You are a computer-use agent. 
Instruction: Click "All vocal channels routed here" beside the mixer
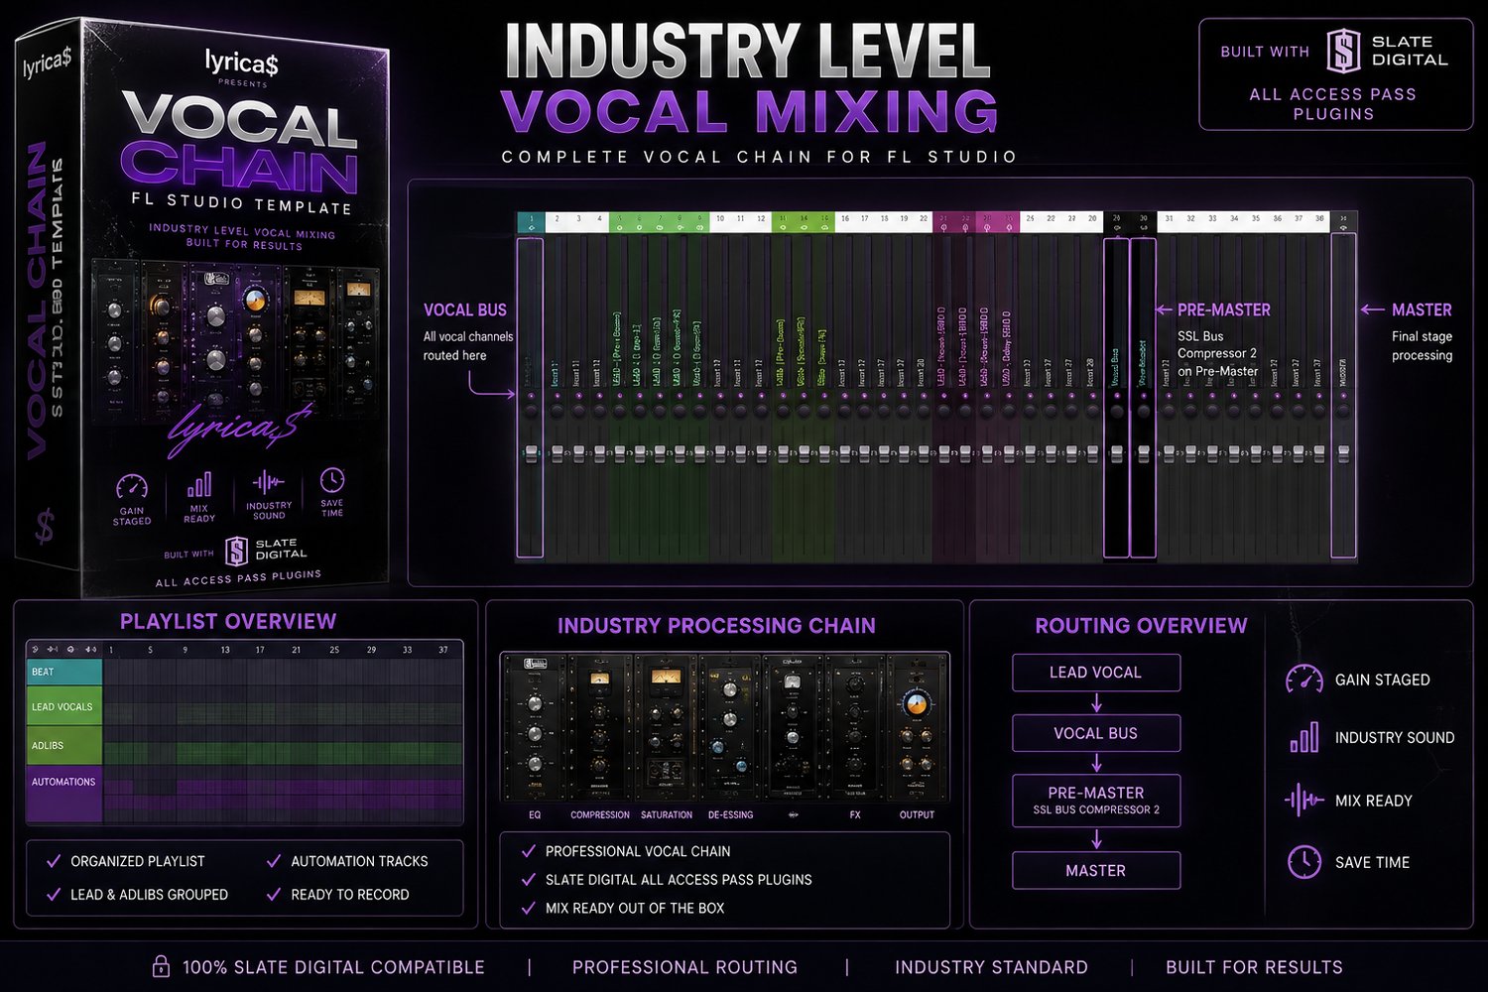click(x=468, y=346)
